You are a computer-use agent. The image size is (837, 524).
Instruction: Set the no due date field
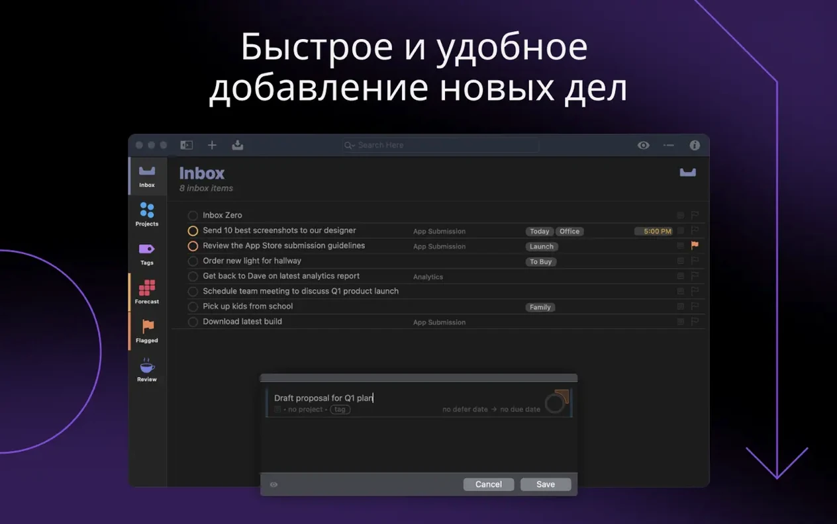pos(520,410)
